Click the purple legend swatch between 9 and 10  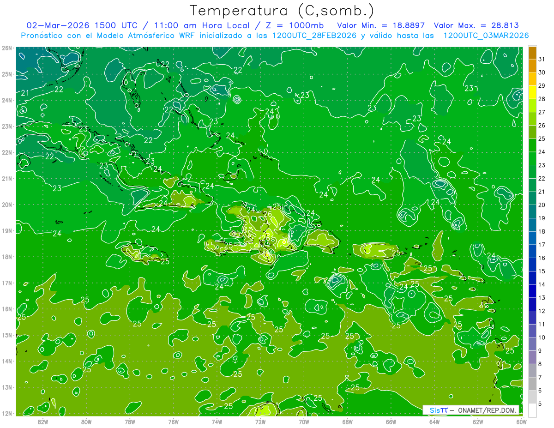[532, 344]
